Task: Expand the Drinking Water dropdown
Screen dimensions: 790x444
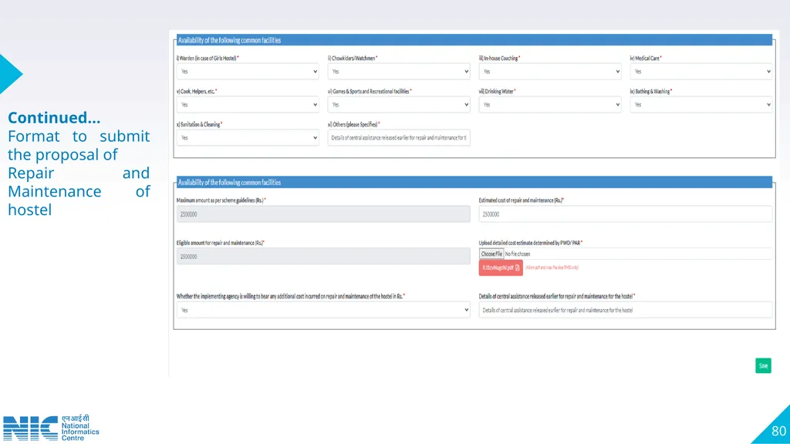Action: pos(549,105)
